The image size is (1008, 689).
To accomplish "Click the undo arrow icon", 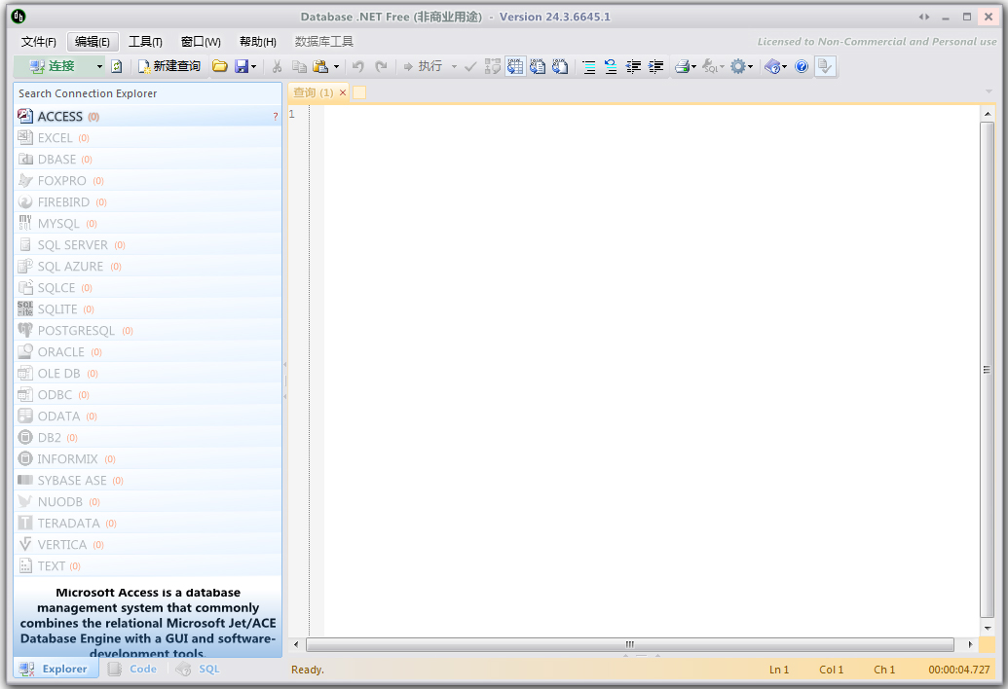I will tap(358, 66).
